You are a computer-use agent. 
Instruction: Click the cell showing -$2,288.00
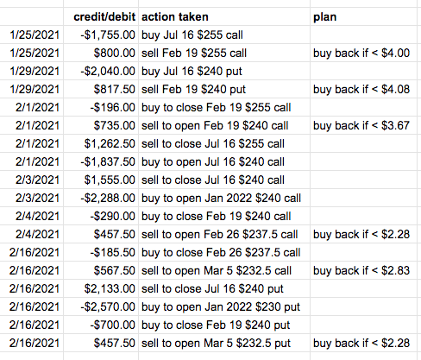(101, 198)
